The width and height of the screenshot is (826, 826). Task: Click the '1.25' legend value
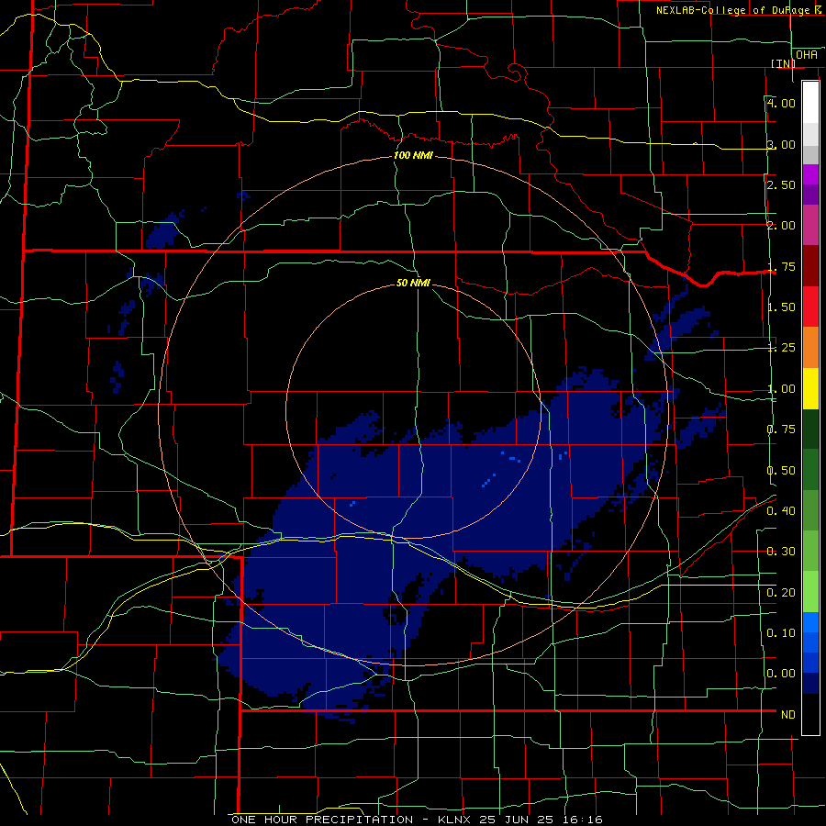pyautogui.click(x=781, y=348)
